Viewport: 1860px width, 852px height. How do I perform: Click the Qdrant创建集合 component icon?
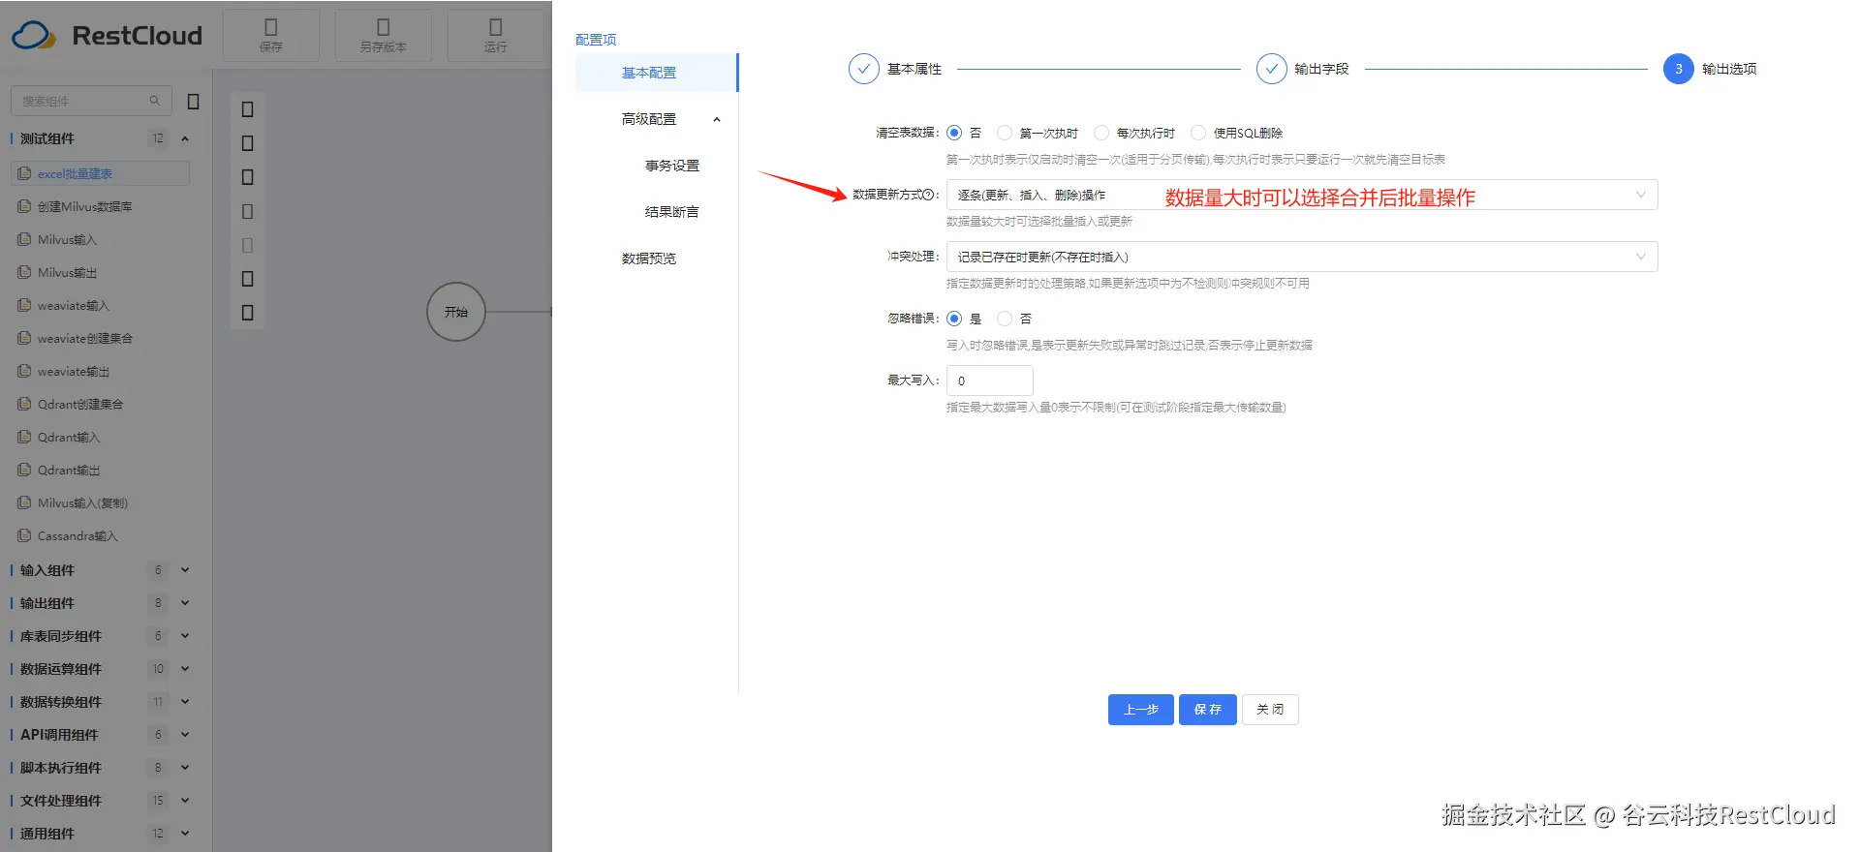click(25, 404)
